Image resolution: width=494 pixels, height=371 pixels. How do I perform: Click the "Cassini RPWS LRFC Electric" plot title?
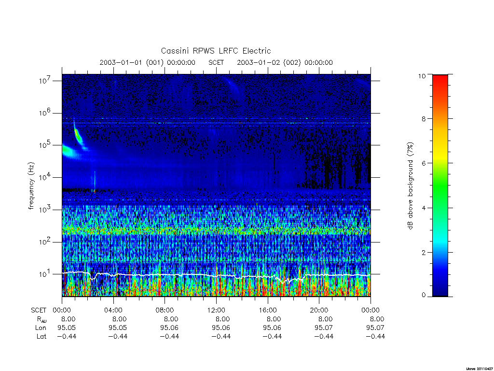coord(216,51)
